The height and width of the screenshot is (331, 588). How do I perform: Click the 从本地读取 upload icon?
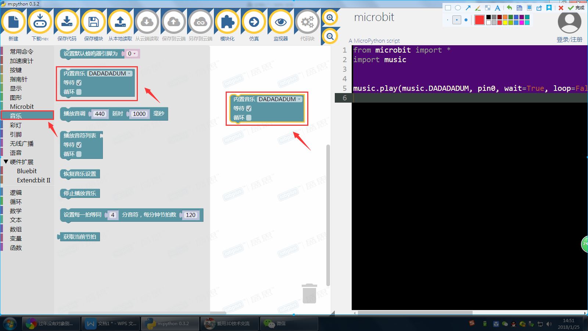(x=120, y=22)
